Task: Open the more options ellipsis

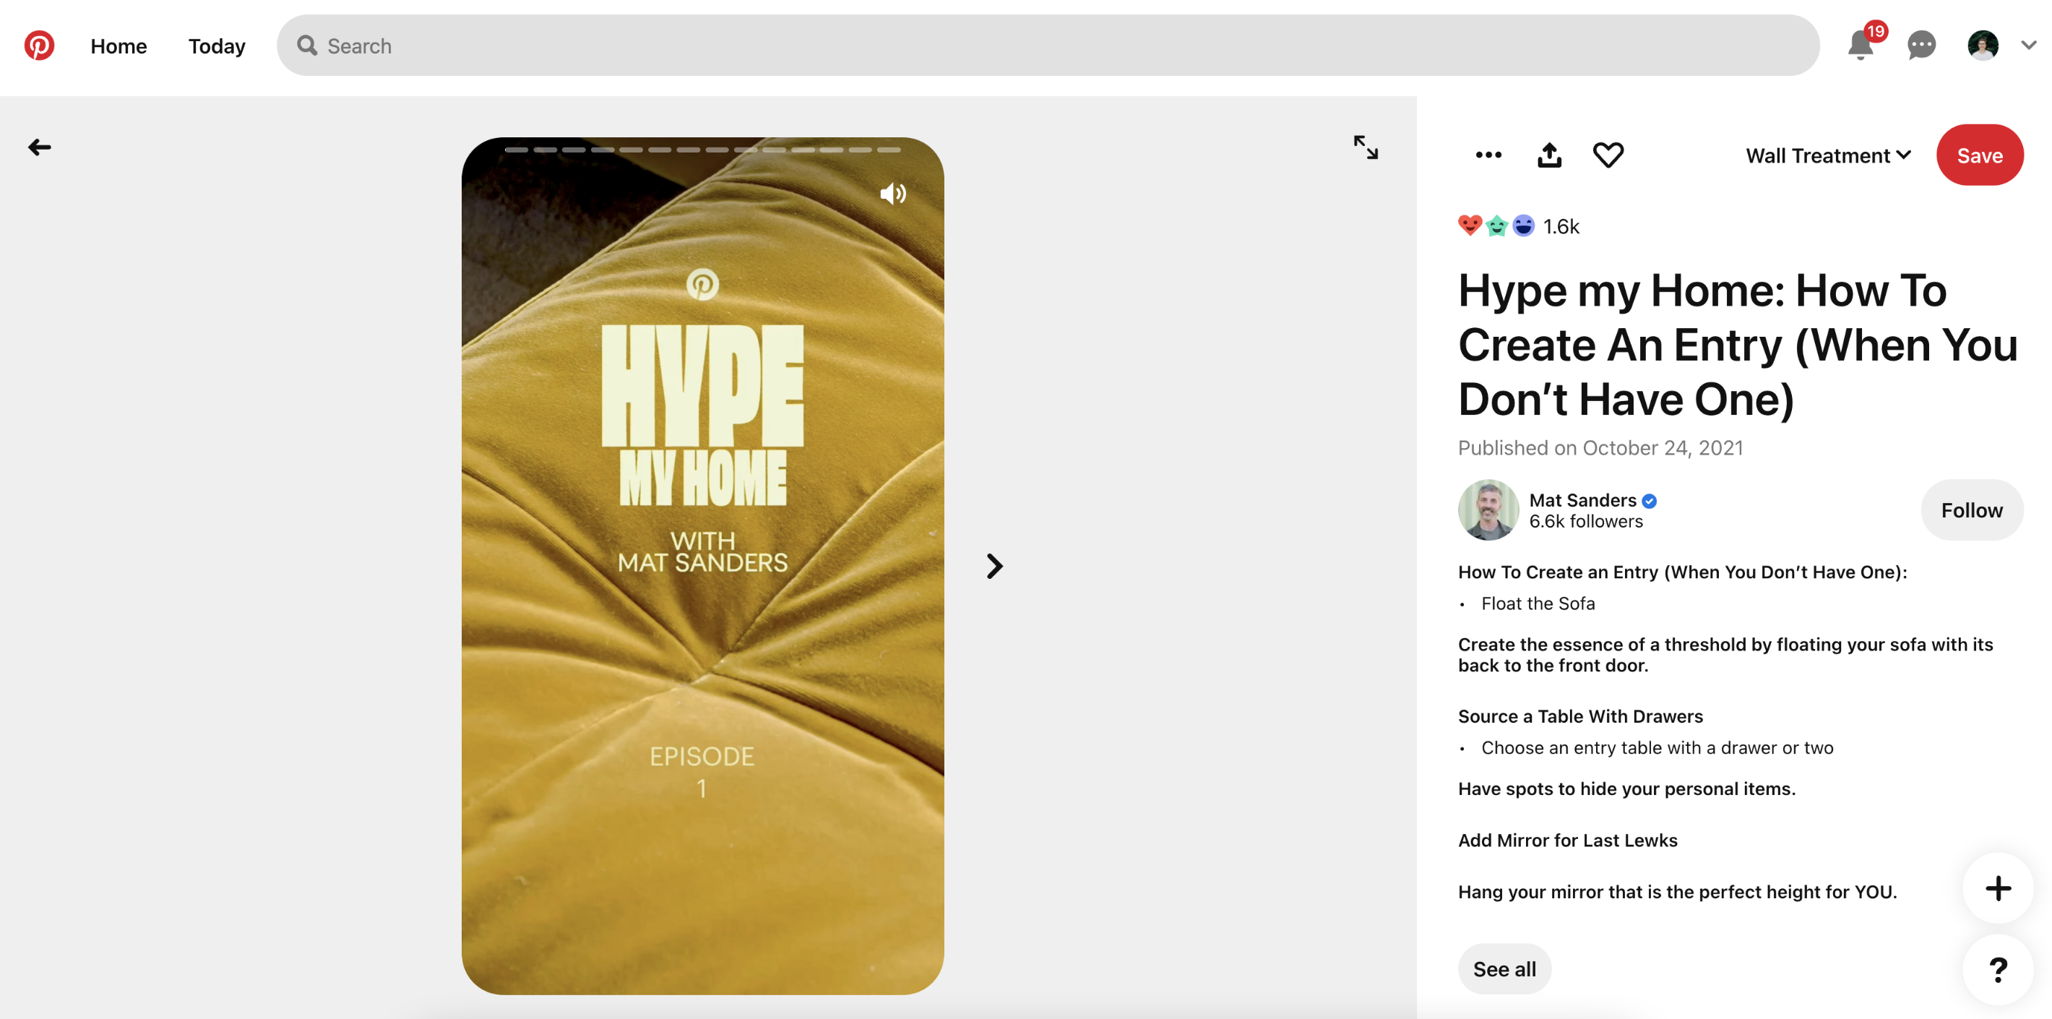Action: coord(1488,155)
